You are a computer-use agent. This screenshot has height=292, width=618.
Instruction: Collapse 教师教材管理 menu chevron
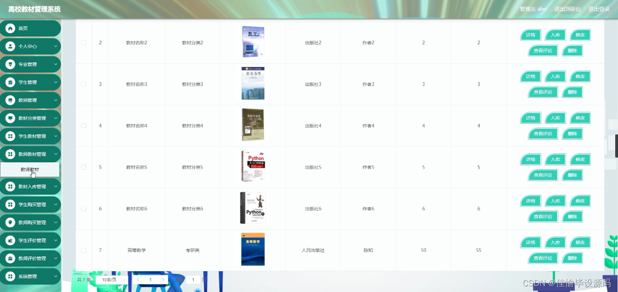(55, 154)
